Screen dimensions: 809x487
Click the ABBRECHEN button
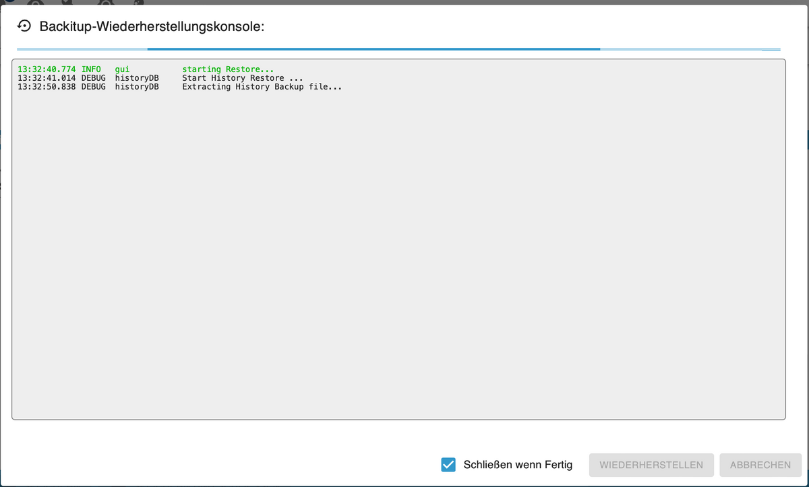[760, 465]
